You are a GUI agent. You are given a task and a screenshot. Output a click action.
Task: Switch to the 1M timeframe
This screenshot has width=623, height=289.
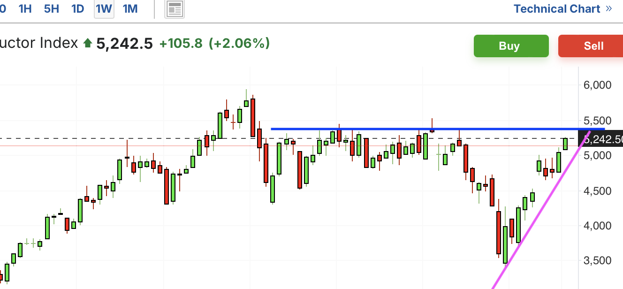130,8
